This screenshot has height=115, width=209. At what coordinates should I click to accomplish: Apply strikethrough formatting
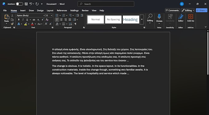click(34, 20)
